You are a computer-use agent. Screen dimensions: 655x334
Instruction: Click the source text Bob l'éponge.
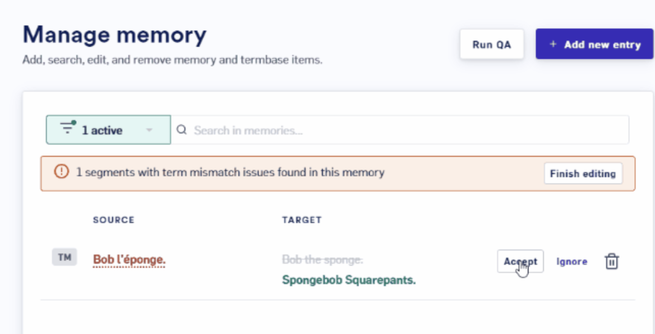tap(129, 260)
